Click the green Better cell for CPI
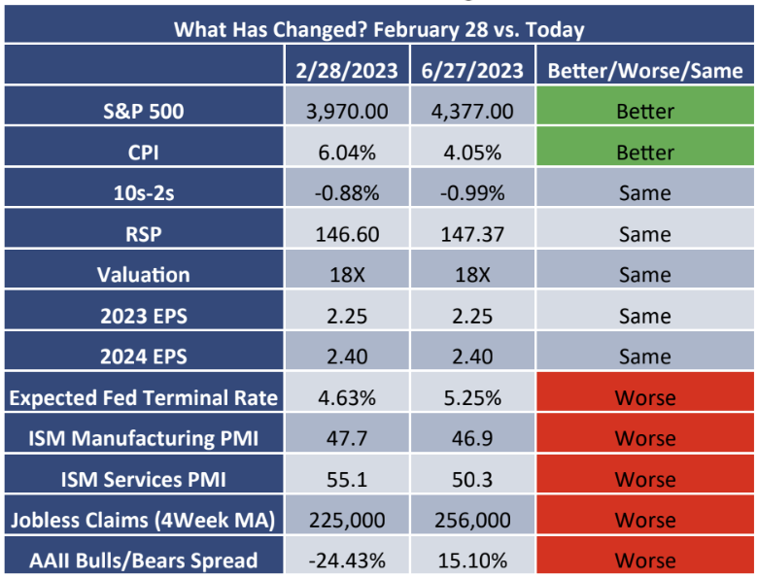 point(645,153)
